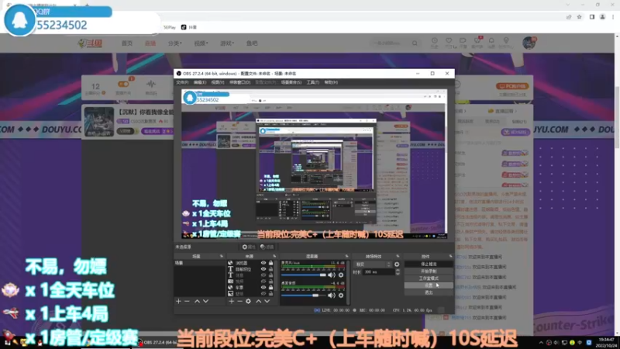Image resolution: width=620 pixels, height=349 pixels.
Task: Open Douyu 首页 nav link
Action: pos(127,43)
